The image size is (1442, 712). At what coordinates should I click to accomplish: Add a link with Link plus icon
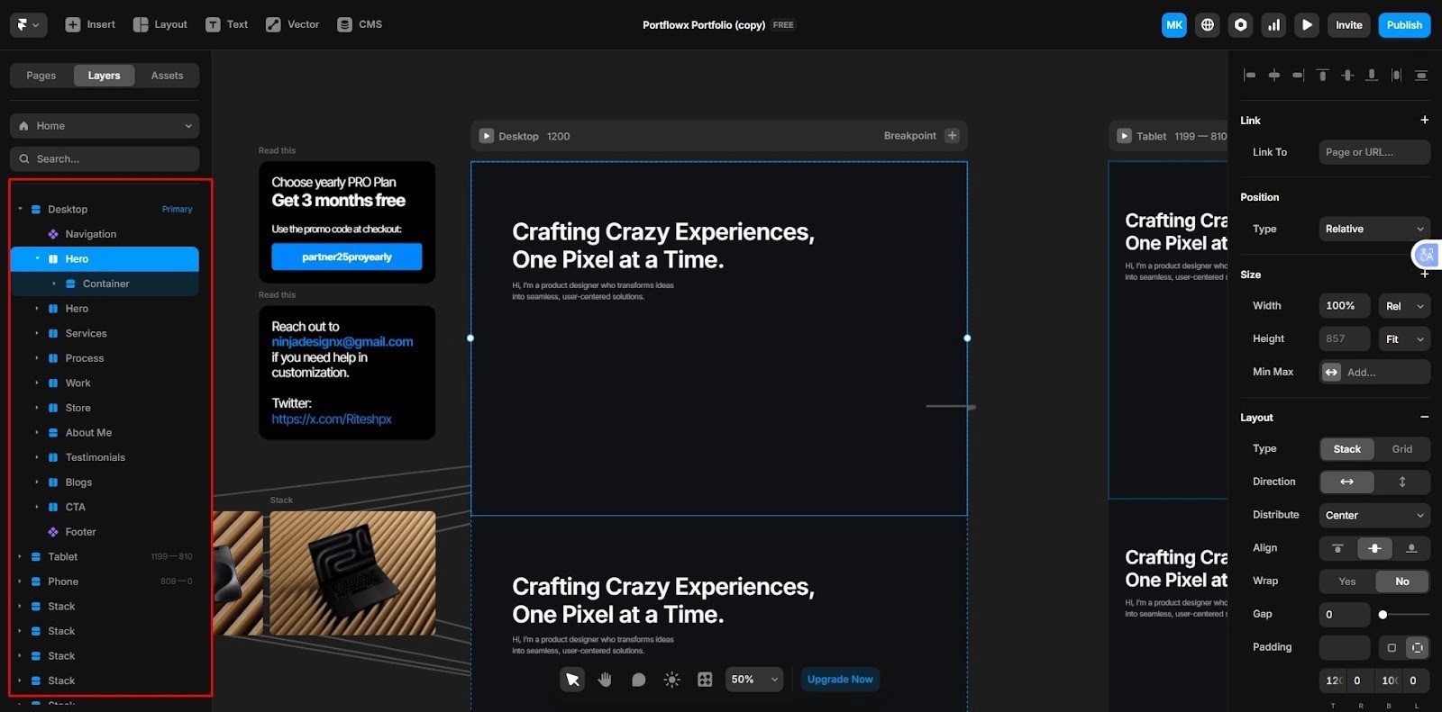1424,120
